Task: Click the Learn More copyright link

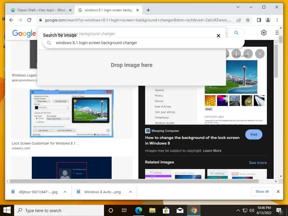Action: 212,151
